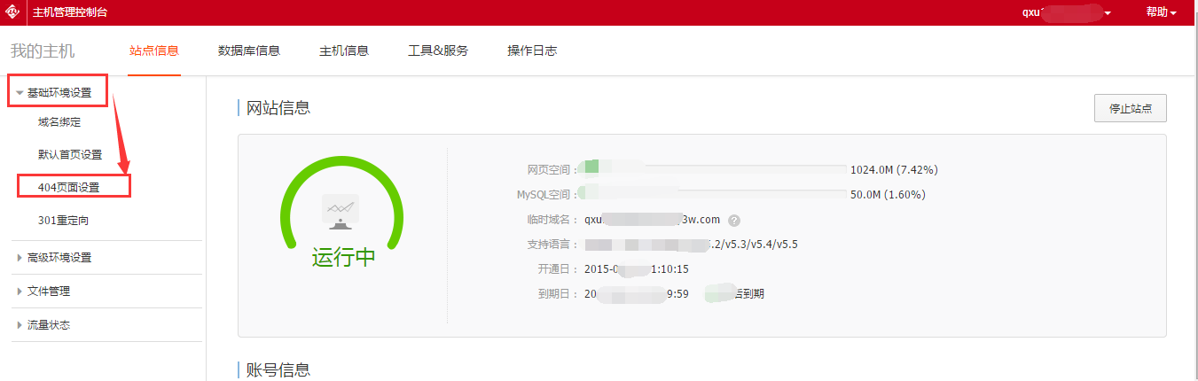Viewport: 1198px width, 381px height.
Task: Select 301重定向 in the sidebar
Action: coord(63,221)
